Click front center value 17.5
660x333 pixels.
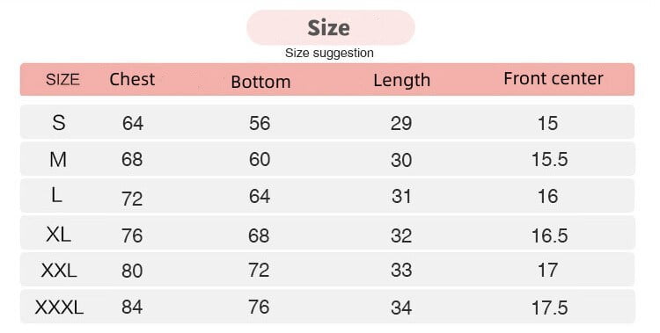550,308
